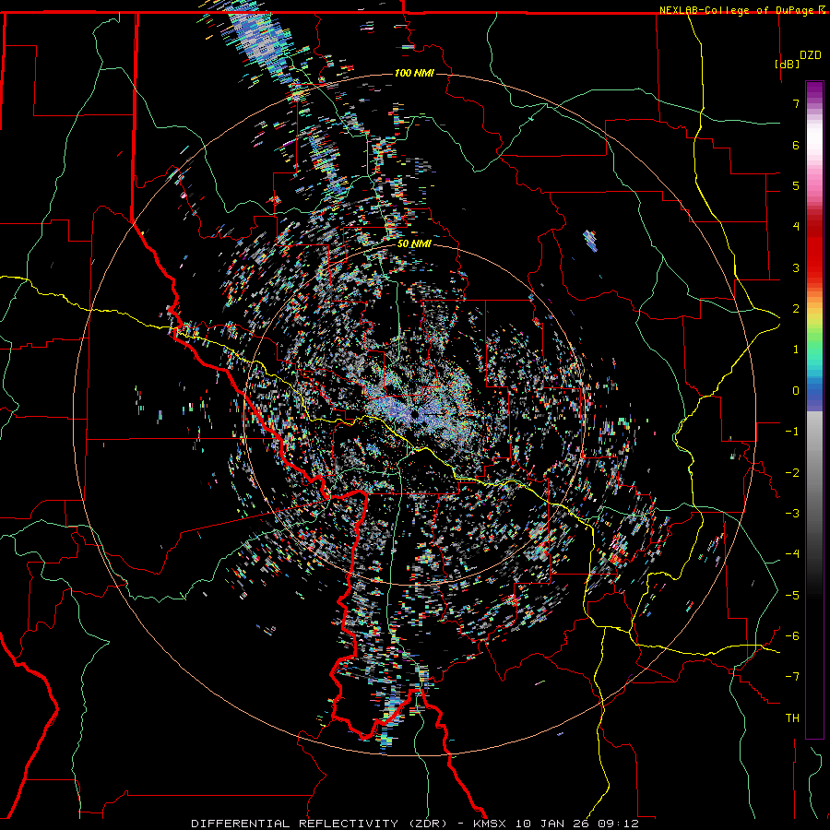Click the 1 value on the color scale

[796, 350]
